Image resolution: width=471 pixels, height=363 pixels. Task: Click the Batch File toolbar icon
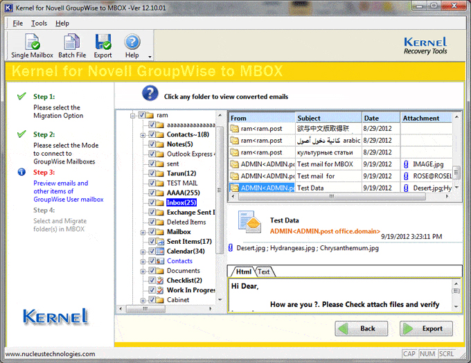point(72,42)
